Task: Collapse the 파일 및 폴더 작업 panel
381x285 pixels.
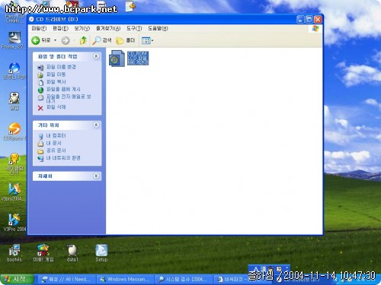Action: (x=96, y=56)
